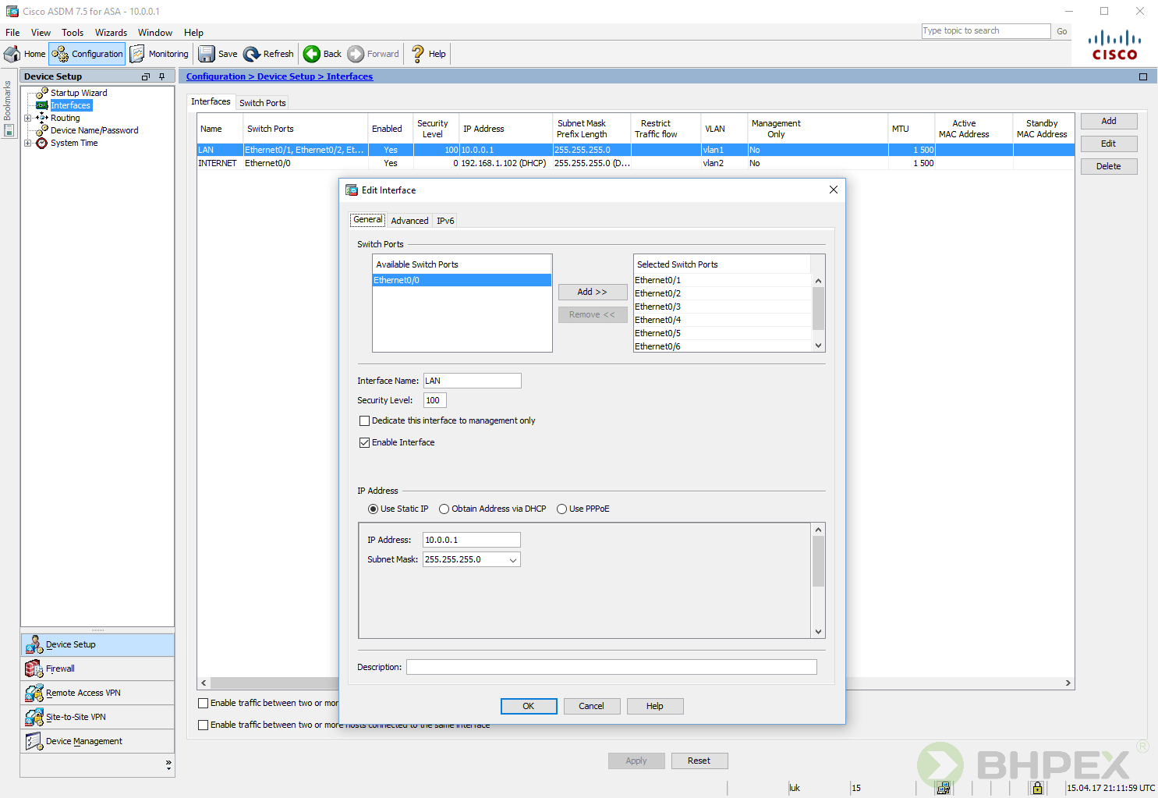Pin the Device Setup panel
The width and height of the screenshot is (1158, 798).
[162, 76]
